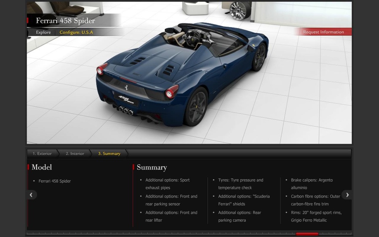Click the Ferrari 458 Spider title heading
Screen dimensions: 379x237
65,21
